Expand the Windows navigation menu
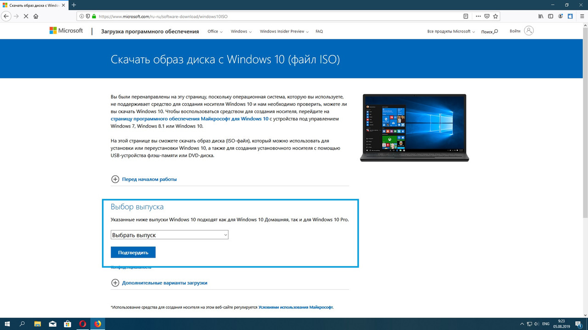Screen dimensions: 588x330 [x=242, y=32]
